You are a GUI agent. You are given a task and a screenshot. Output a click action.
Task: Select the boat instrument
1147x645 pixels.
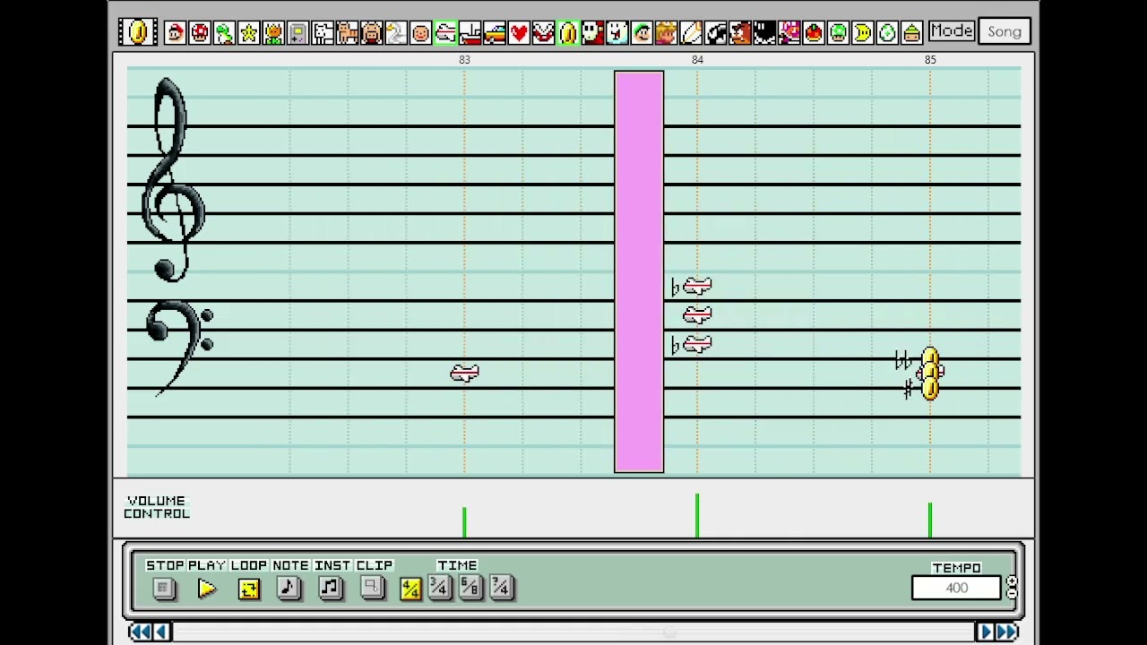pyautogui.click(x=470, y=33)
